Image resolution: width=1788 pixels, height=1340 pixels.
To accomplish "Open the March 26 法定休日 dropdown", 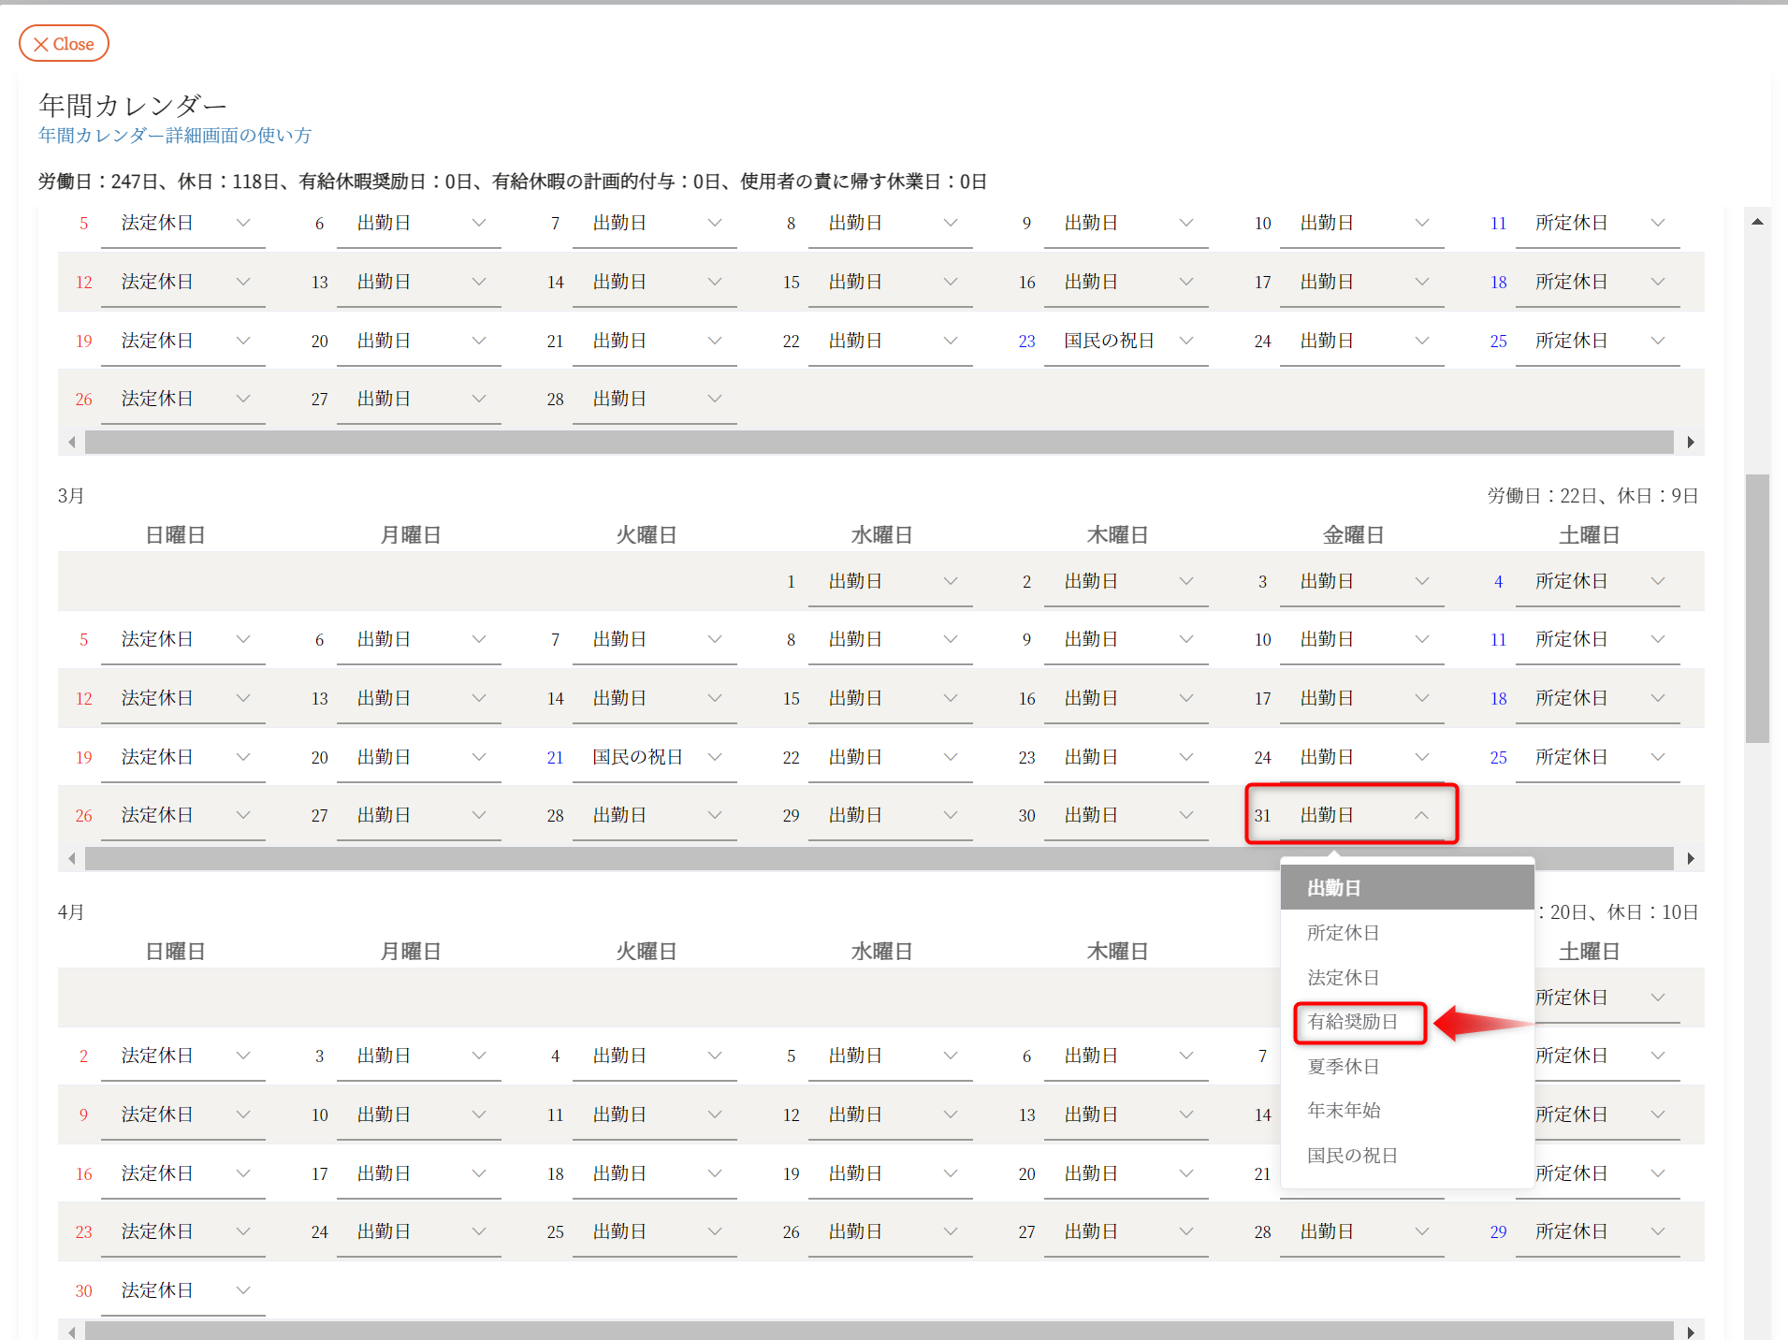I will (183, 815).
